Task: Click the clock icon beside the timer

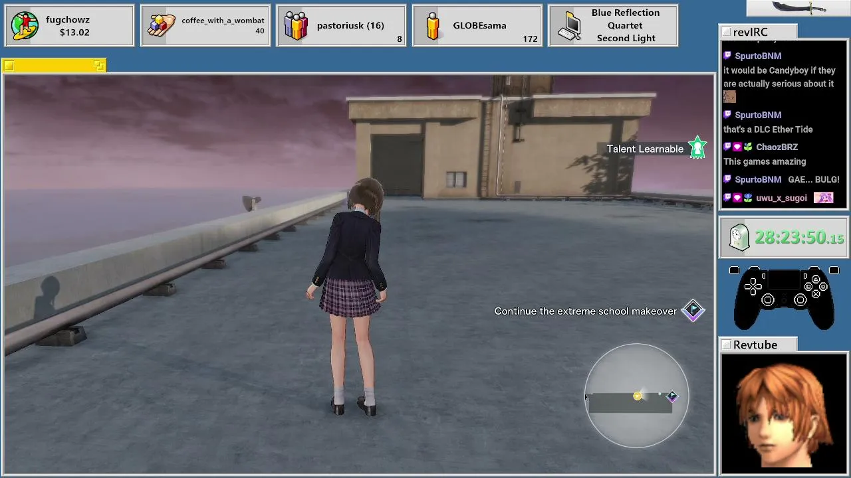Action: click(x=739, y=238)
